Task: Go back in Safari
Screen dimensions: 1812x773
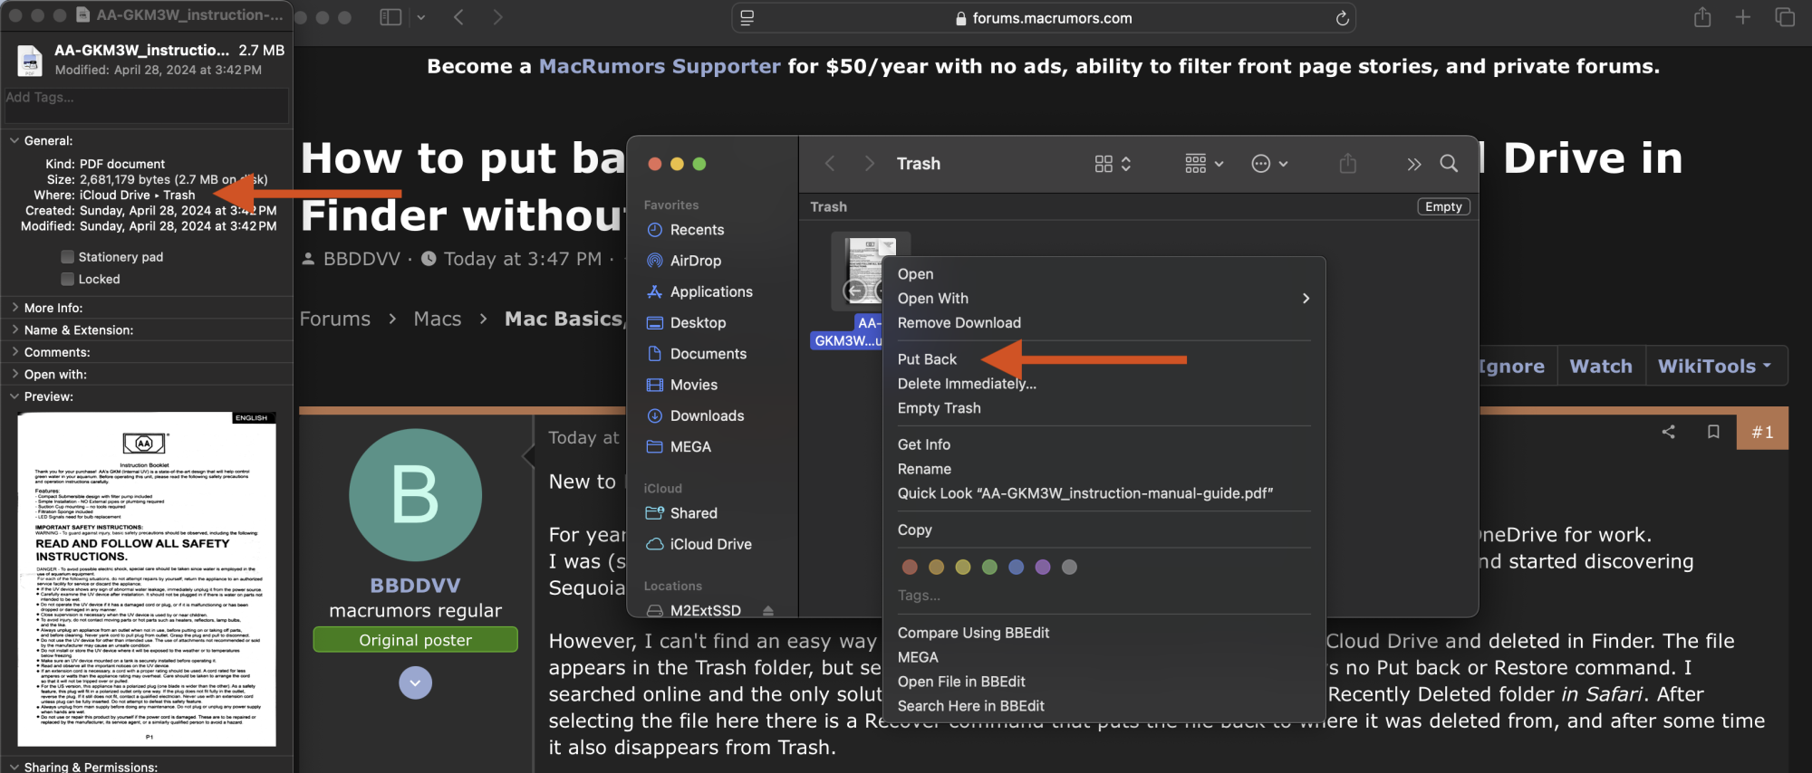Action: (458, 17)
